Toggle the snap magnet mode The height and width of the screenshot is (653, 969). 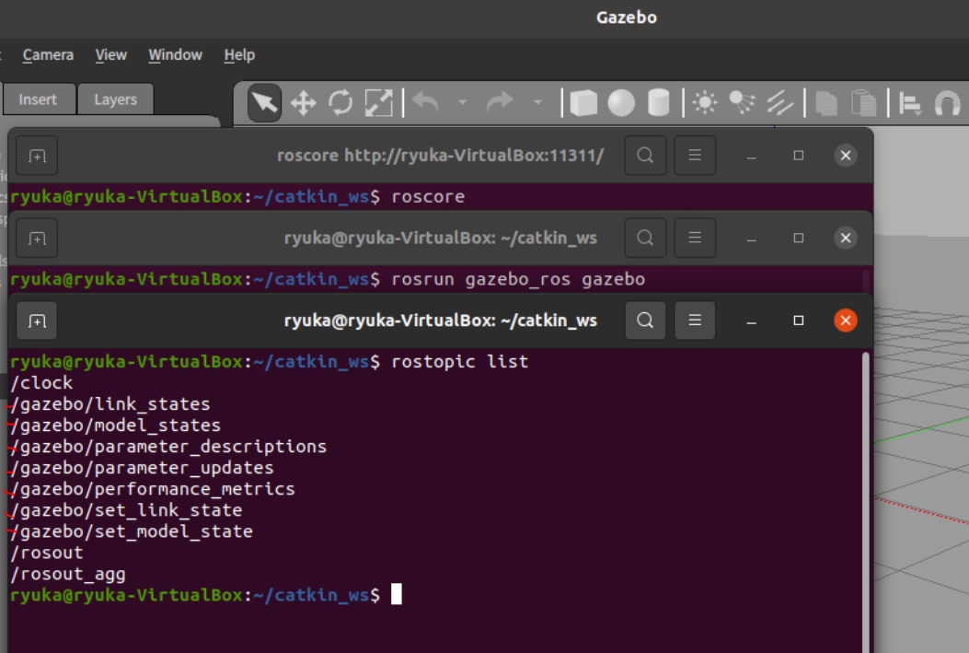[x=948, y=102]
